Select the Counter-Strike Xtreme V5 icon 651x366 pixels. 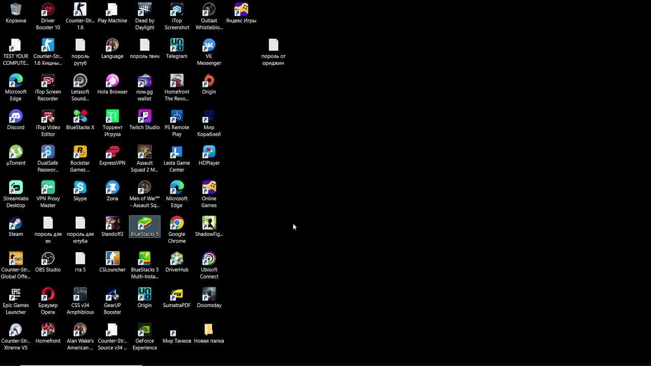(x=16, y=337)
